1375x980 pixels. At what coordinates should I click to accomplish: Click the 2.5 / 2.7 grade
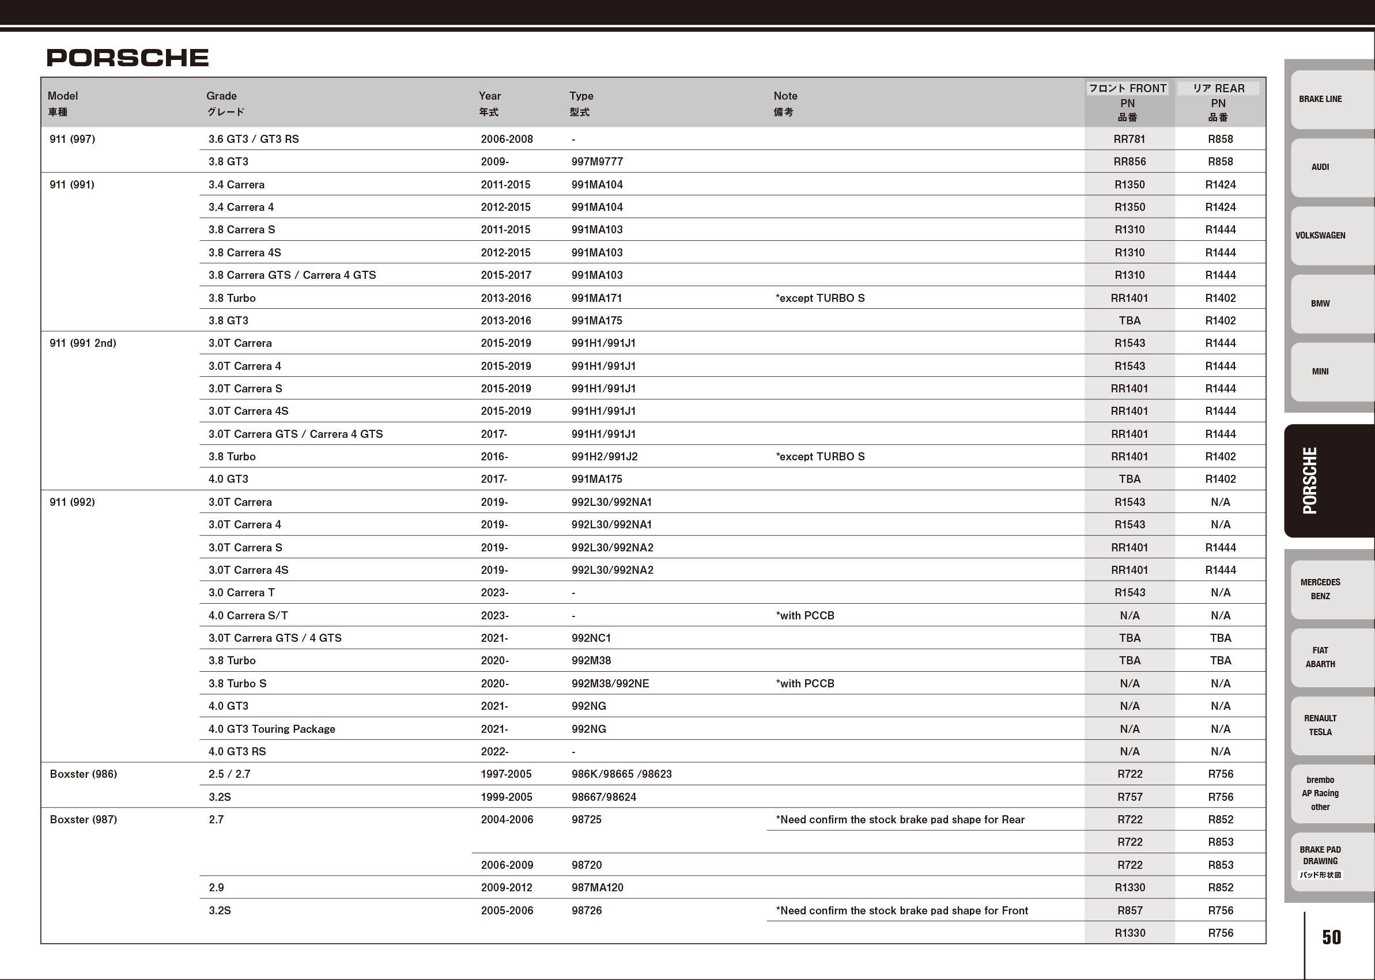tap(229, 774)
